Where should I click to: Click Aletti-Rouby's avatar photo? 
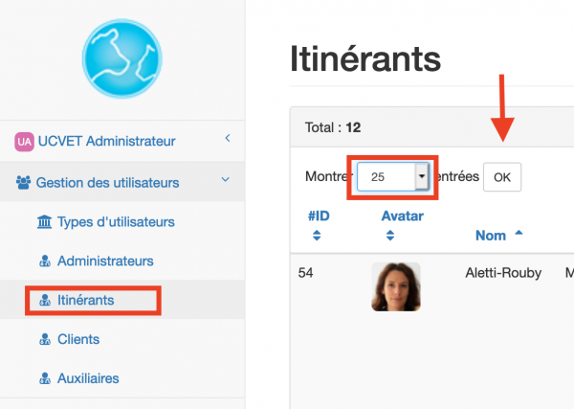(x=395, y=286)
